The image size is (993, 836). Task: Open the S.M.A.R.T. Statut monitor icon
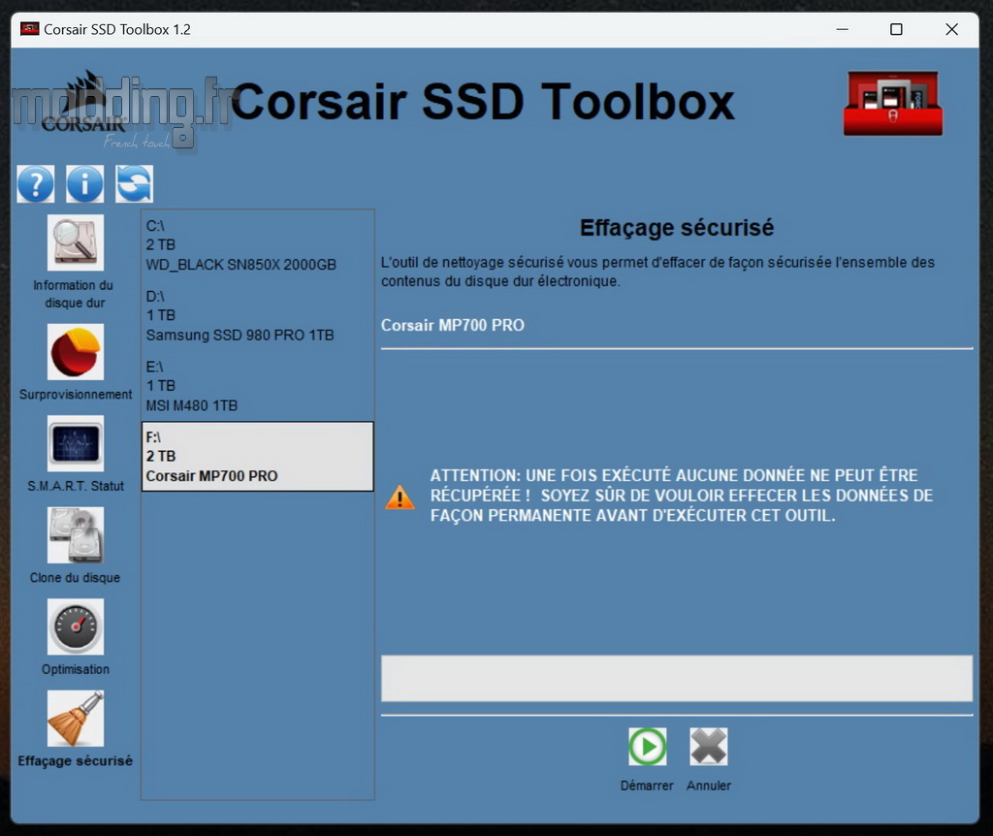pos(76,443)
